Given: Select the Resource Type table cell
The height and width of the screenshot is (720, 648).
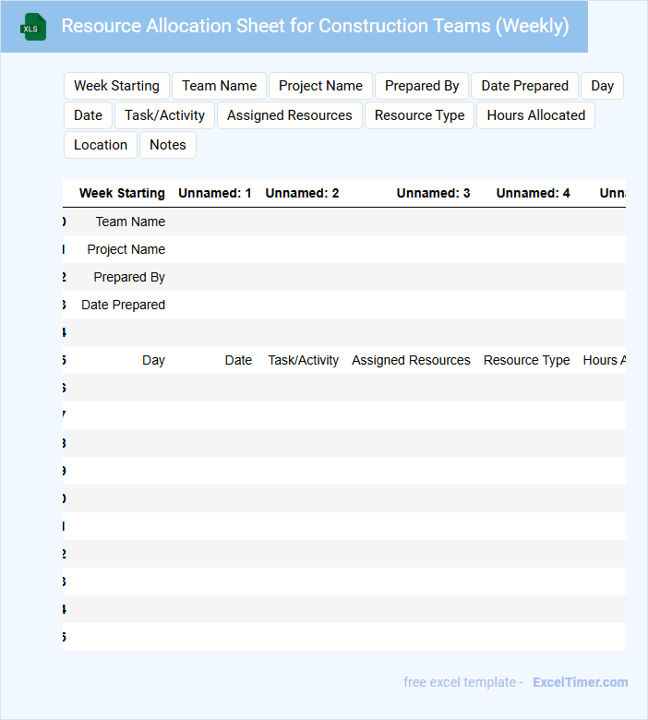Looking at the screenshot, I should [x=526, y=360].
